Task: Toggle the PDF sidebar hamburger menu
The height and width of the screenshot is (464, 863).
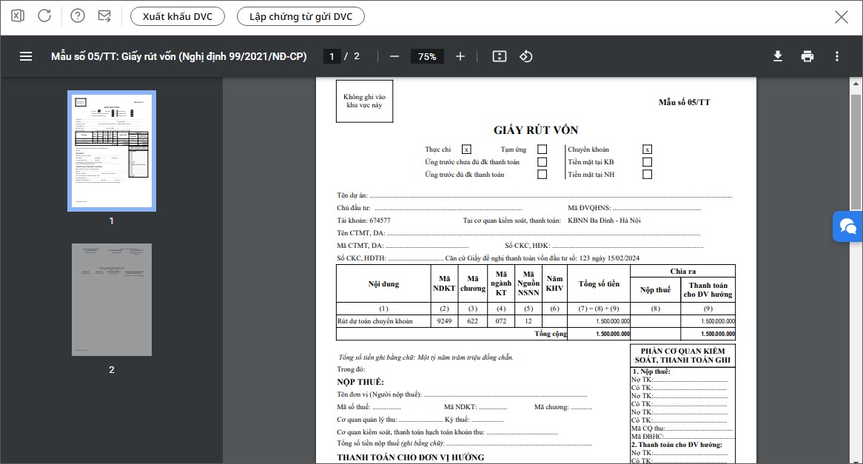Action: click(26, 56)
